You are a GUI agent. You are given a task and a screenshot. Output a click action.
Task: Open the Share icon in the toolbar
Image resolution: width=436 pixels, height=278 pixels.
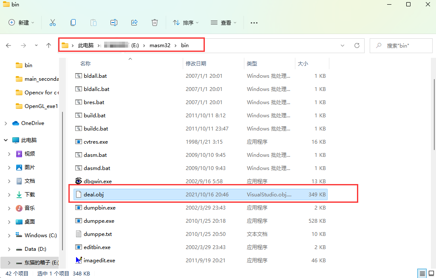(x=134, y=22)
